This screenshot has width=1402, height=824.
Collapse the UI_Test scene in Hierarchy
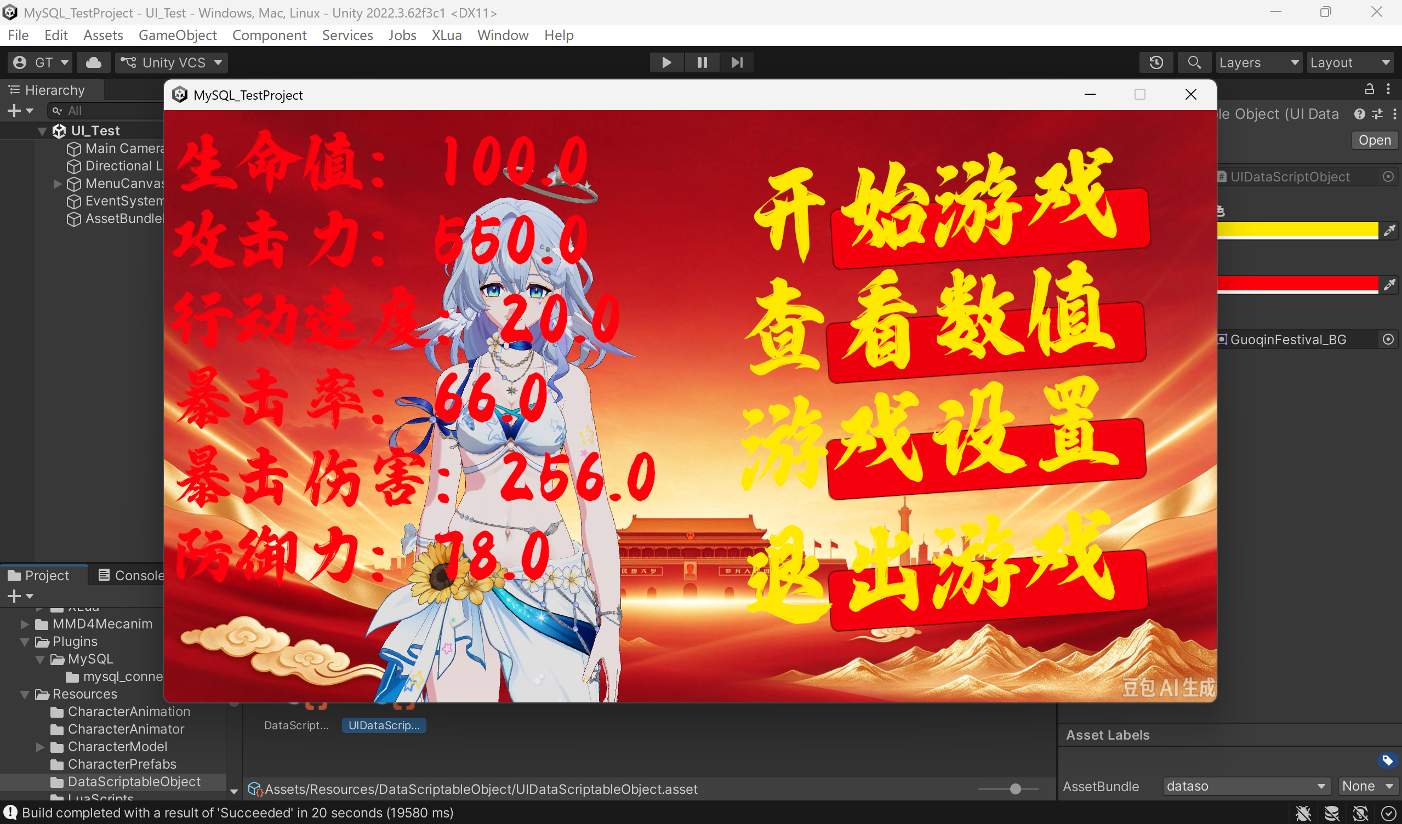(42, 131)
